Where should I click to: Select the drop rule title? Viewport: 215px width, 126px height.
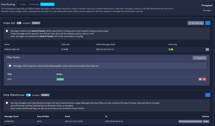[x=9, y=79]
